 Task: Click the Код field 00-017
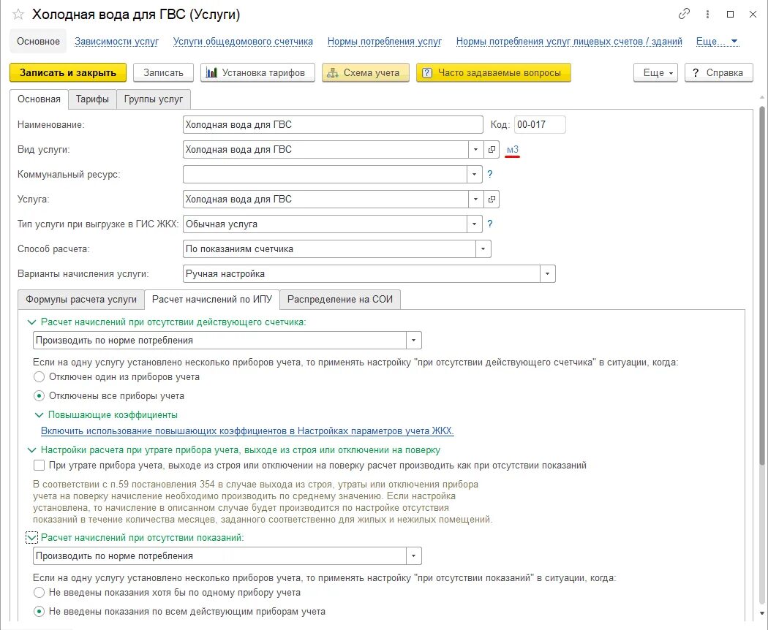540,125
